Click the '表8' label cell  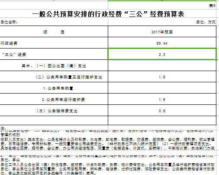(x=162, y=6)
